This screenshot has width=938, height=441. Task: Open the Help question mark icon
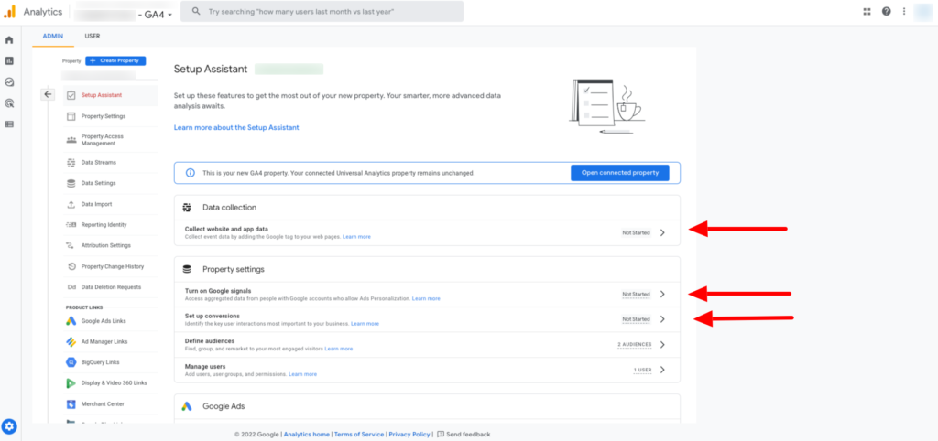(x=886, y=11)
